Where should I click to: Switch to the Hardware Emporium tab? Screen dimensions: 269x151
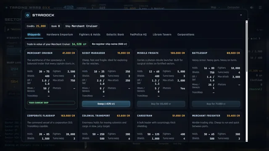coord(60,34)
